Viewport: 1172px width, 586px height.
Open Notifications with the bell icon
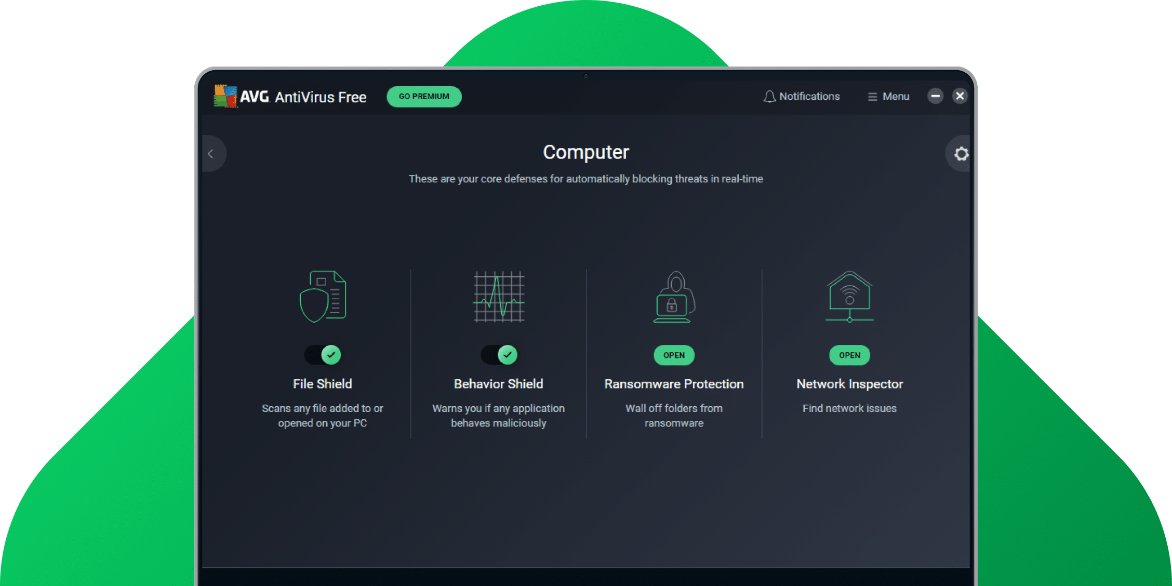click(x=802, y=97)
